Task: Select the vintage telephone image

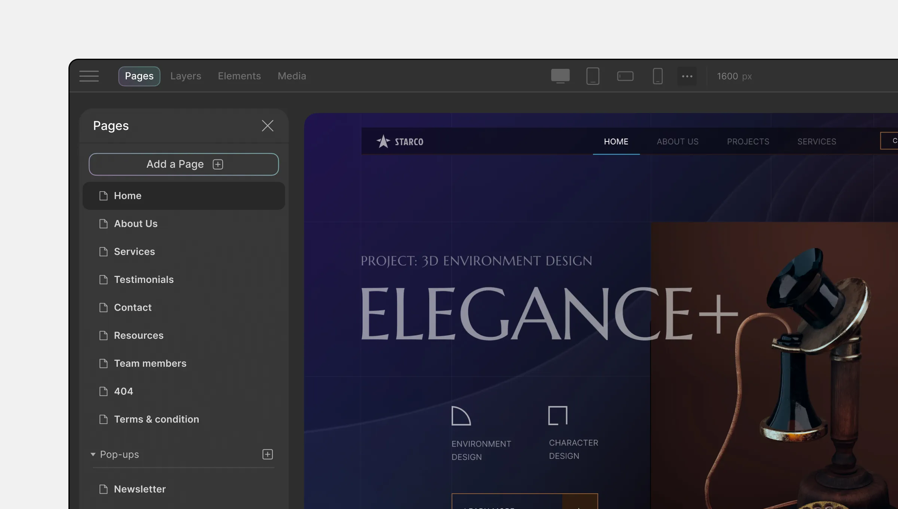Action: coord(775,366)
